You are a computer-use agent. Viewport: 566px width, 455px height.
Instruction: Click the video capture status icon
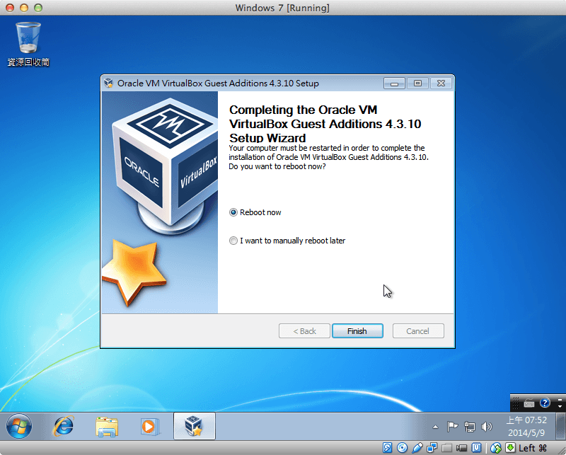pos(462,447)
